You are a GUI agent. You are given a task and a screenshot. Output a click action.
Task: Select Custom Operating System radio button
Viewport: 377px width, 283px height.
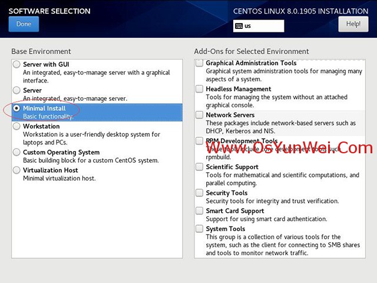pos(16,153)
